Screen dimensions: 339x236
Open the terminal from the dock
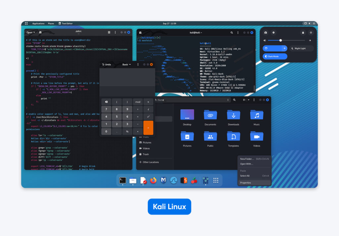(123, 180)
